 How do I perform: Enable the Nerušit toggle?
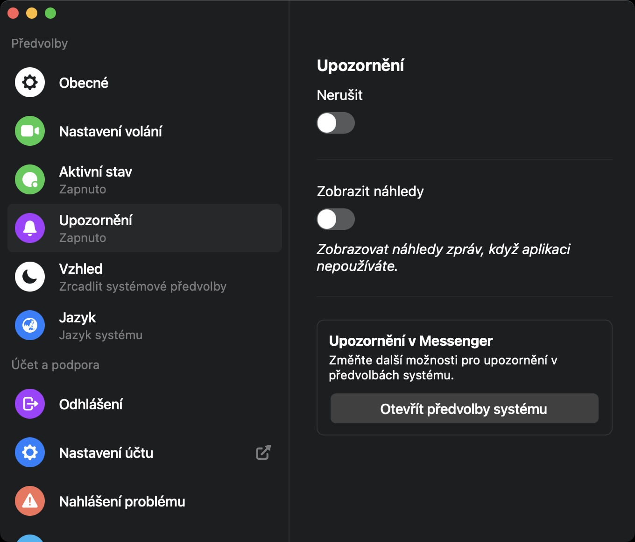[336, 123]
